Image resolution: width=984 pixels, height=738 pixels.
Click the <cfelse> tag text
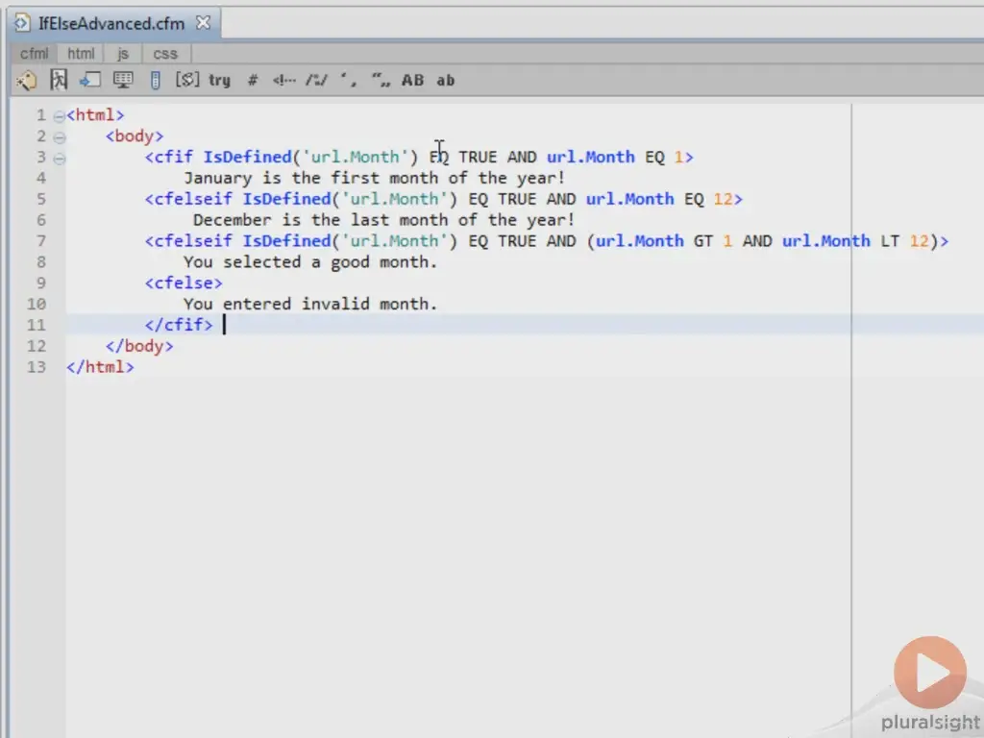point(184,283)
